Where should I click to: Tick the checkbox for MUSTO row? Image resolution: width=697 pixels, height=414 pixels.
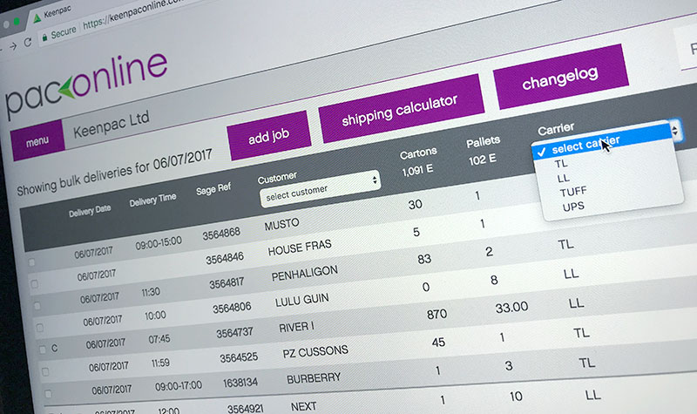click(x=31, y=262)
